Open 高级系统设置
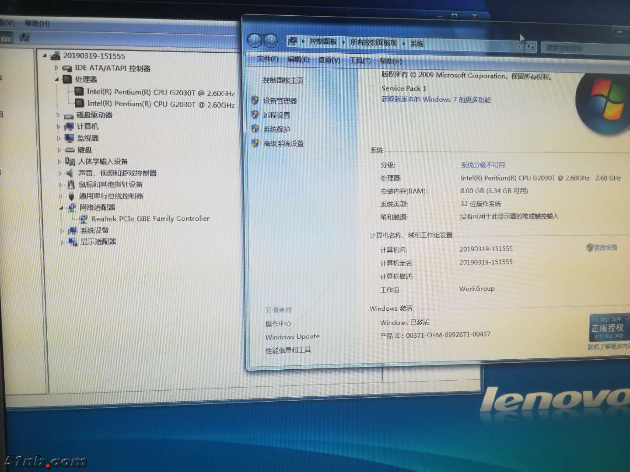This screenshot has height=472, width=630. pos(283,143)
